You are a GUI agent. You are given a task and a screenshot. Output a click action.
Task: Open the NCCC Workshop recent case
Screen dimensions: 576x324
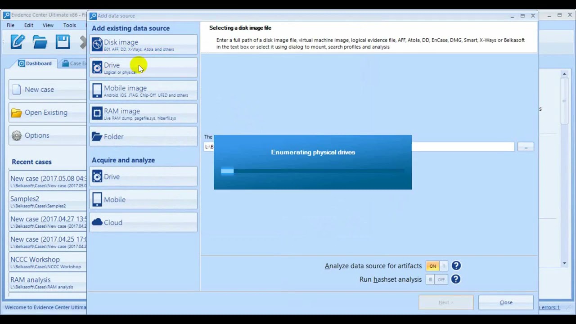tap(48, 262)
